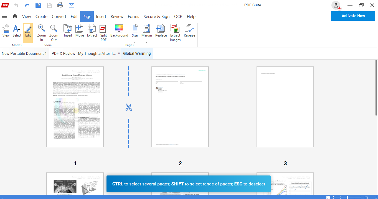Screen dimensions: 378x199
Task: Select the Extract Images tool
Action: pos(175,32)
